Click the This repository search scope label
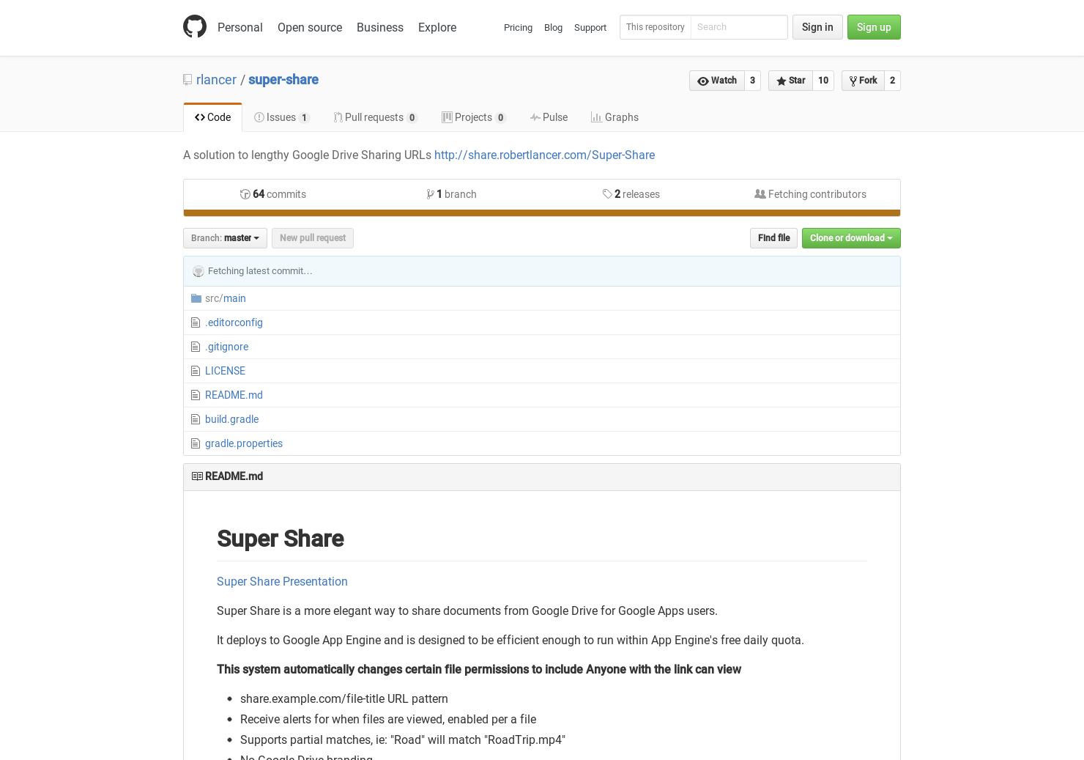This screenshot has width=1084, height=760. click(x=656, y=27)
